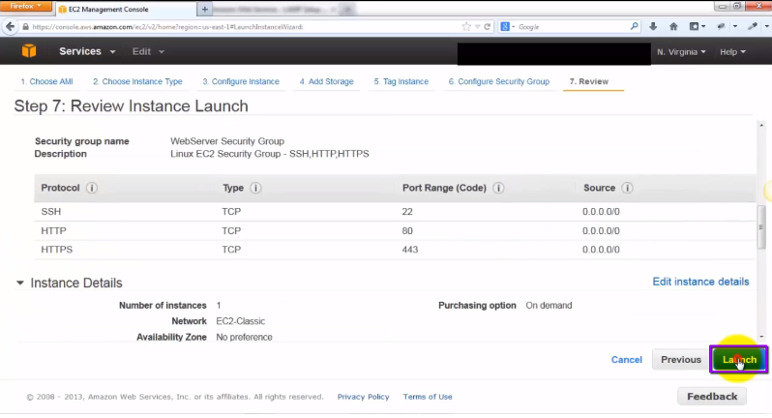The width and height of the screenshot is (772, 418).
Task: Click the Previous button
Action: (x=680, y=359)
